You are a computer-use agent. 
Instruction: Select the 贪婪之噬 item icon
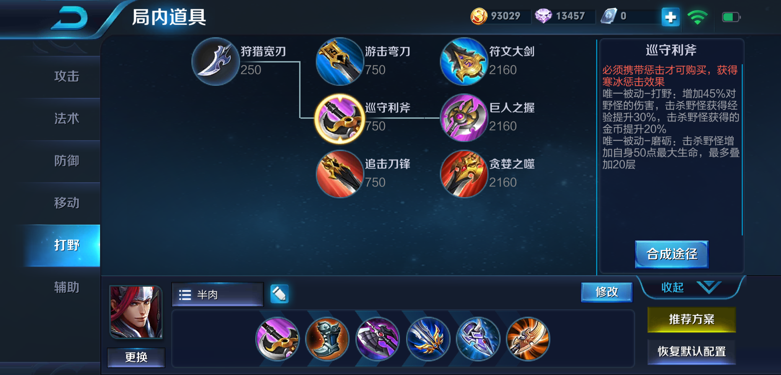click(464, 174)
